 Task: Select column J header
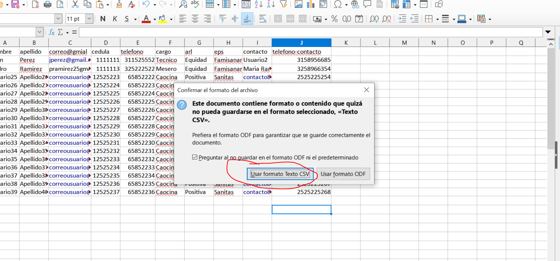(301, 43)
